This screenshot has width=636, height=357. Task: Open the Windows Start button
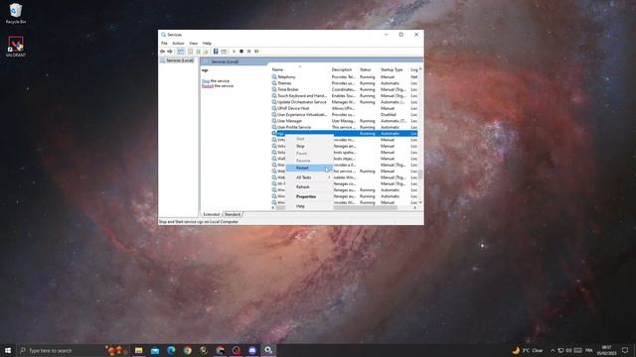coord(8,350)
